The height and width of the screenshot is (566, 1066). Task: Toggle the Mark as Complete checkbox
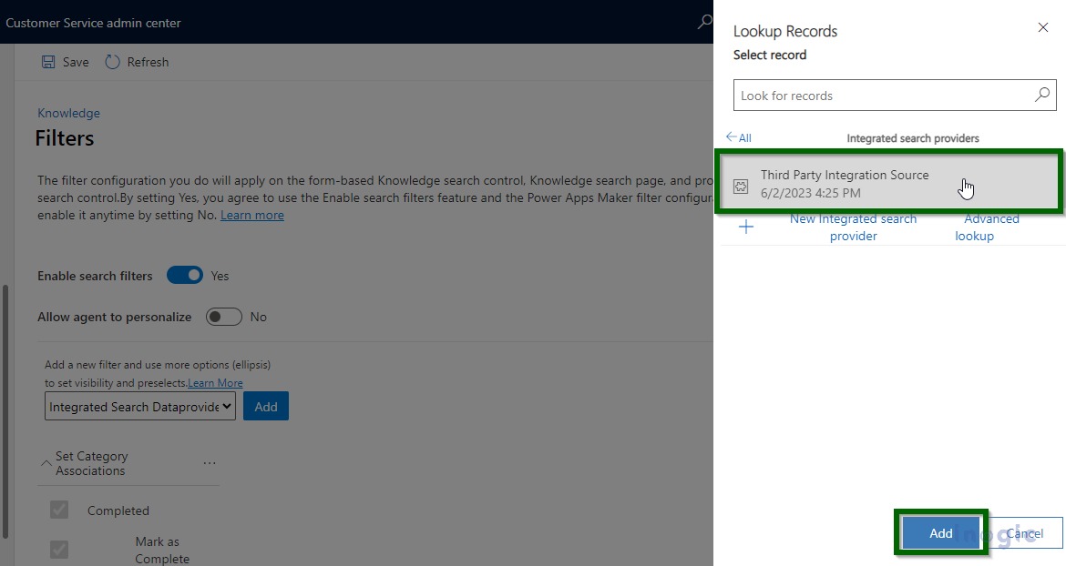tap(59, 549)
